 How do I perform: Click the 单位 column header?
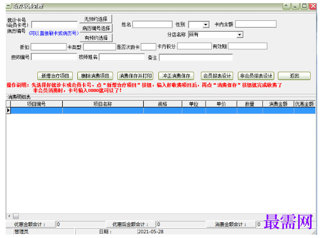pos(194,104)
